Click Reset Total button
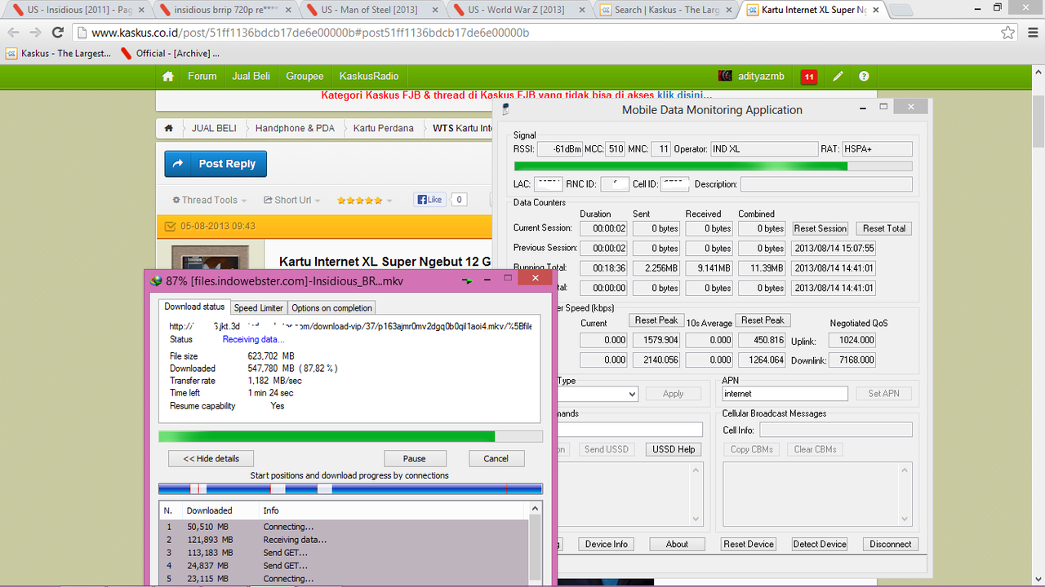The height and width of the screenshot is (587, 1045). pos(884,229)
